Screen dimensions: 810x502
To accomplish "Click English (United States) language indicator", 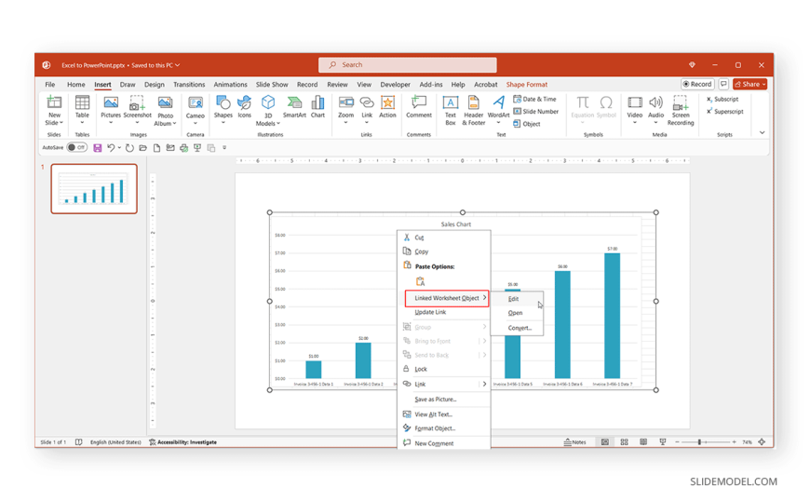I will click(115, 442).
